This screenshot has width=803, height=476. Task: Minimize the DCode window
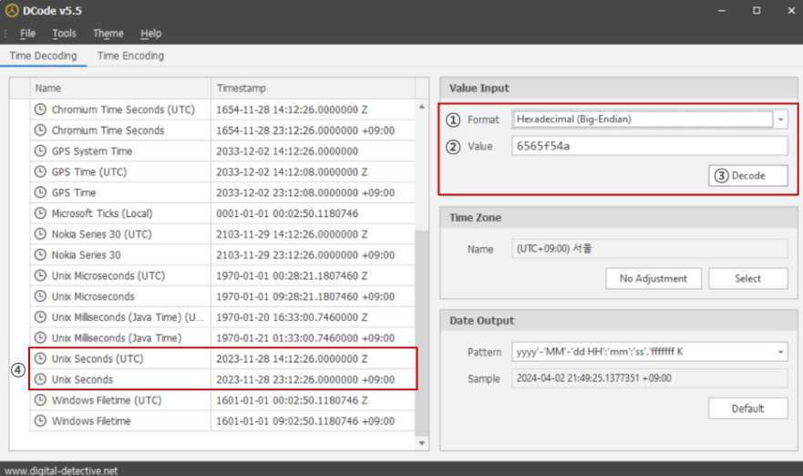[x=722, y=10]
